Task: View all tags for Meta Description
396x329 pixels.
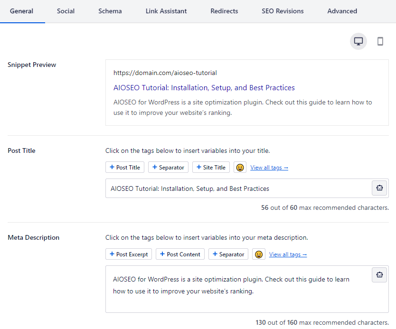Action: point(288,254)
